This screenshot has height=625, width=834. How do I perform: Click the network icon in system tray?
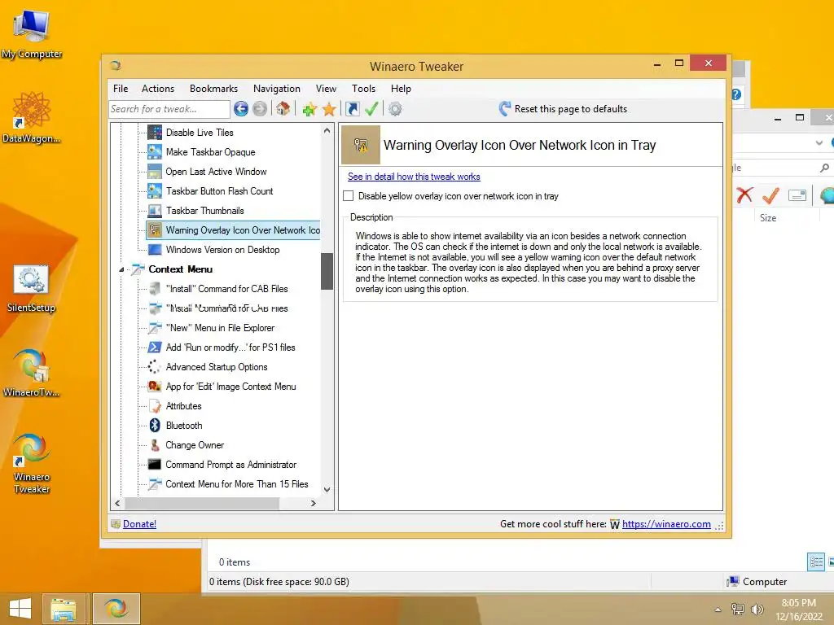(x=738, y=609)
